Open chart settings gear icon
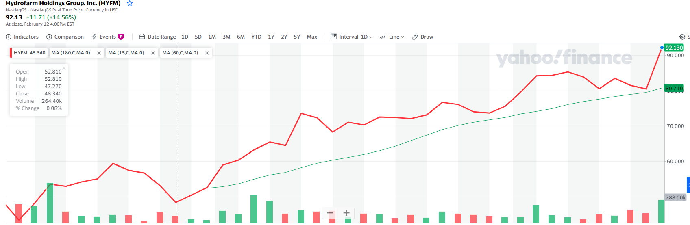The height and width of the screenshot is (225, 690). pyautogui.click(x=682, y=37)
